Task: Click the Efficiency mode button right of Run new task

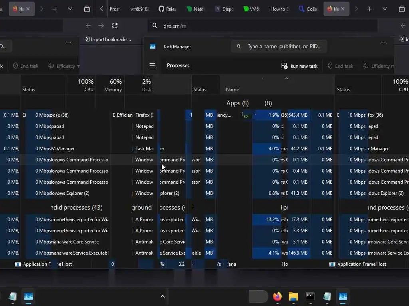Action: (x=379, y=66)
